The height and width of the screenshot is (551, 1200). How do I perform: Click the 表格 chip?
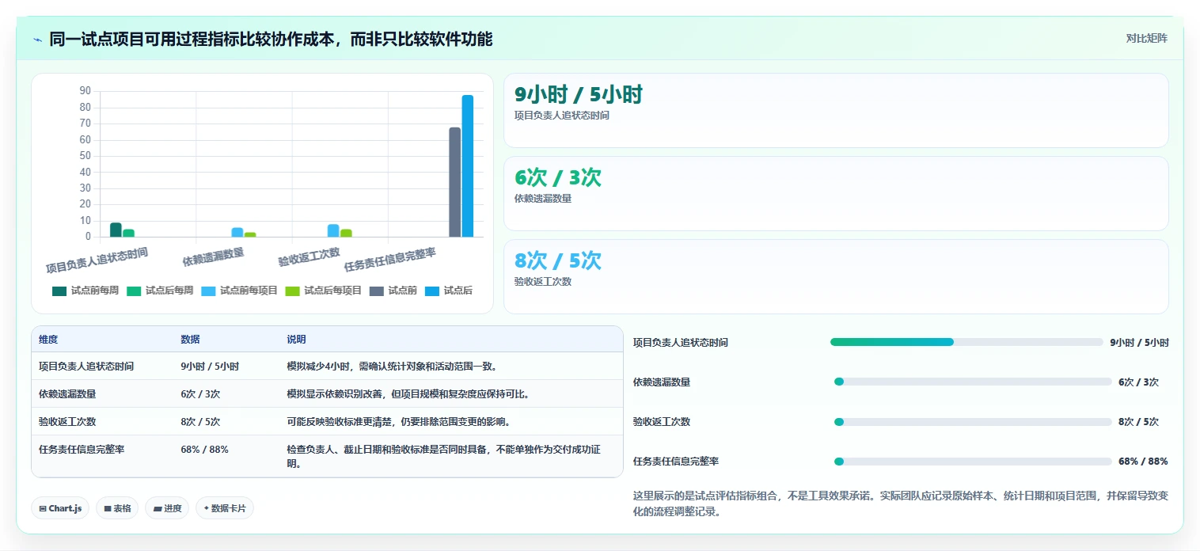[117, 508]
